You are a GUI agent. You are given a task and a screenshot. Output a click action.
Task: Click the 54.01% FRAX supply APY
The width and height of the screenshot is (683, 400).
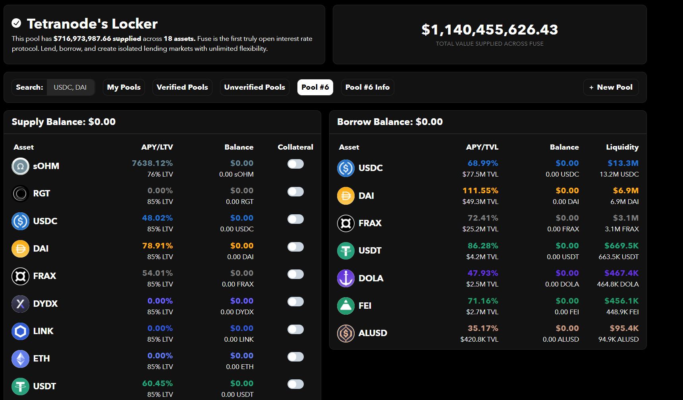point(158,273)
